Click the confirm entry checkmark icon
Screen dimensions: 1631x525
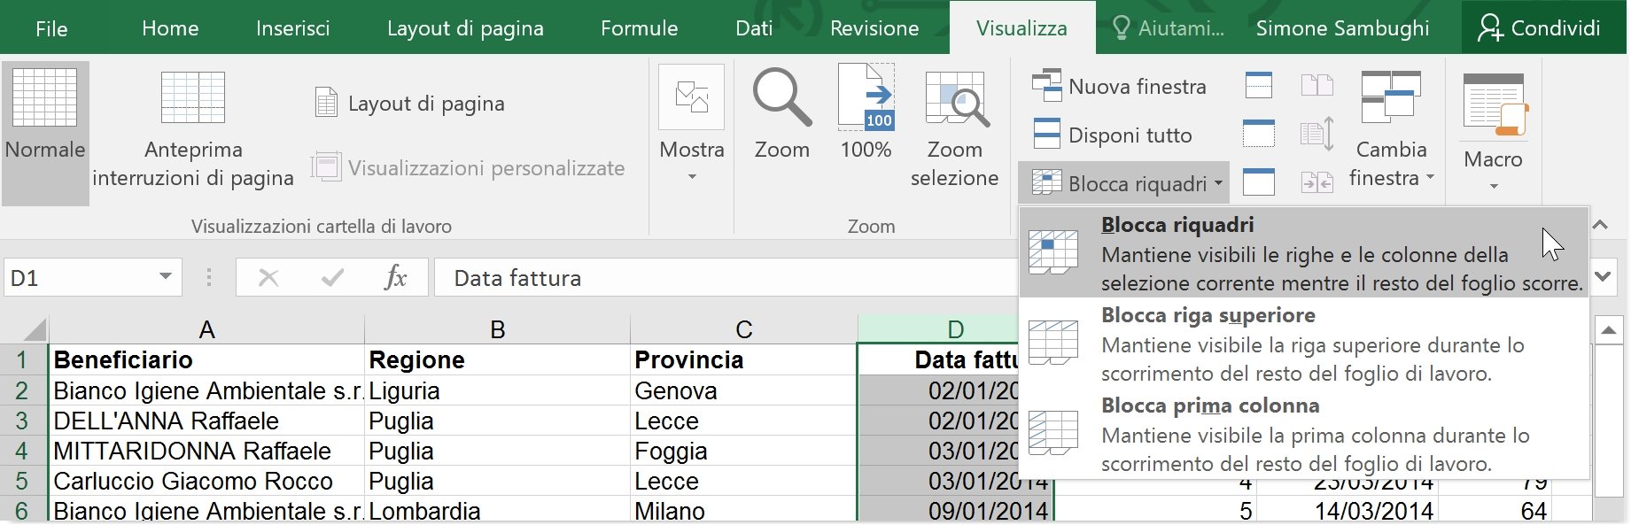(332, 278)
